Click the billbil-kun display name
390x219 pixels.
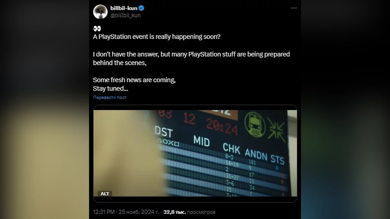(x=124, y=8)
